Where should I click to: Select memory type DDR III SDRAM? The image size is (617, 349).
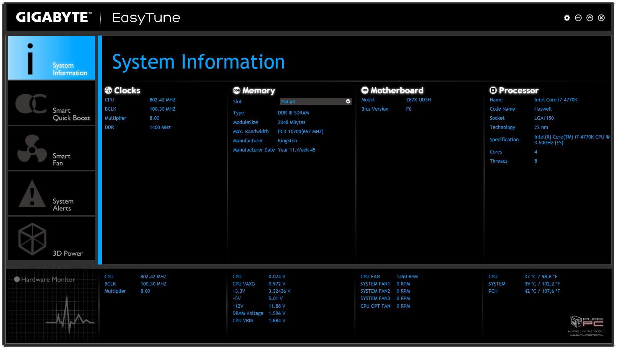click(x=293, y=113)
